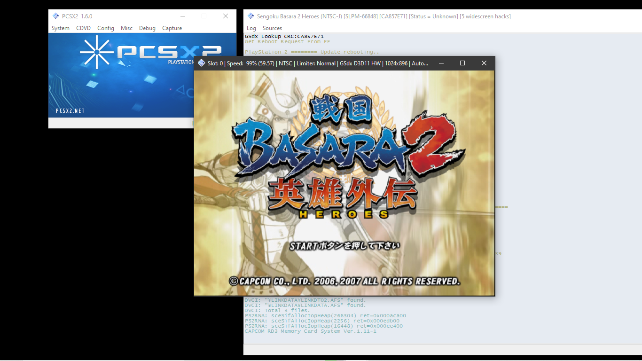Viewport: 642px width, 361px height.
Task: Click the START button prompt in game
Action: pos(344,246)
